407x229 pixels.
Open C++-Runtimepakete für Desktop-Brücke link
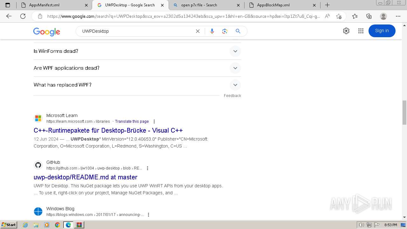pos(108,130)
